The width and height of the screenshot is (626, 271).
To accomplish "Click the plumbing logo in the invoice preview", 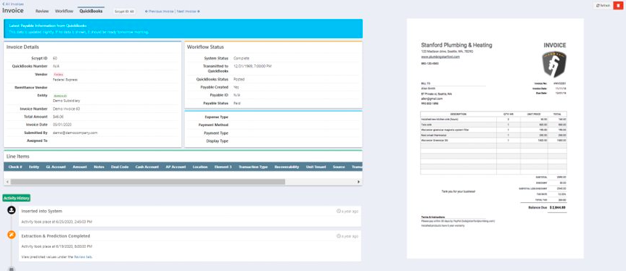I will (554, 64).
